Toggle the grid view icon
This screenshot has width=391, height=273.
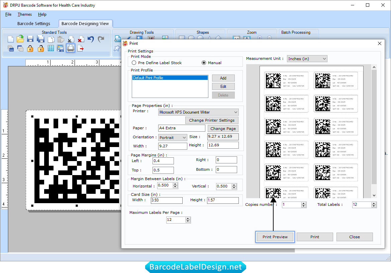click(51, 48)
